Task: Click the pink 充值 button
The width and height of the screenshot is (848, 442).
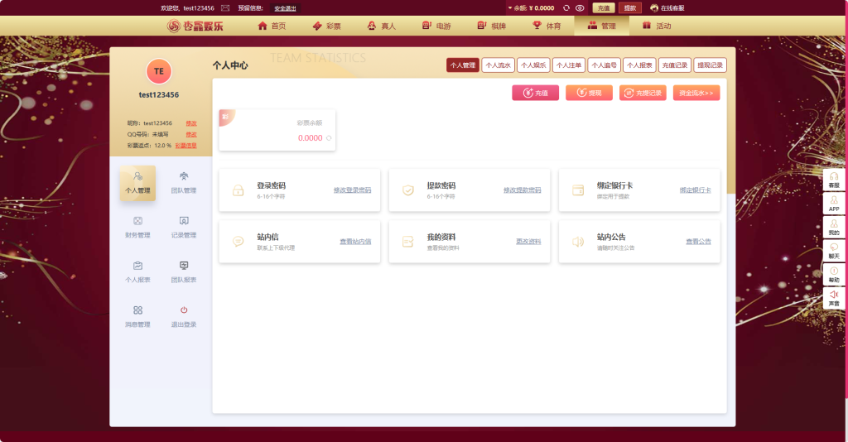Action: click(x=535, y=93)
